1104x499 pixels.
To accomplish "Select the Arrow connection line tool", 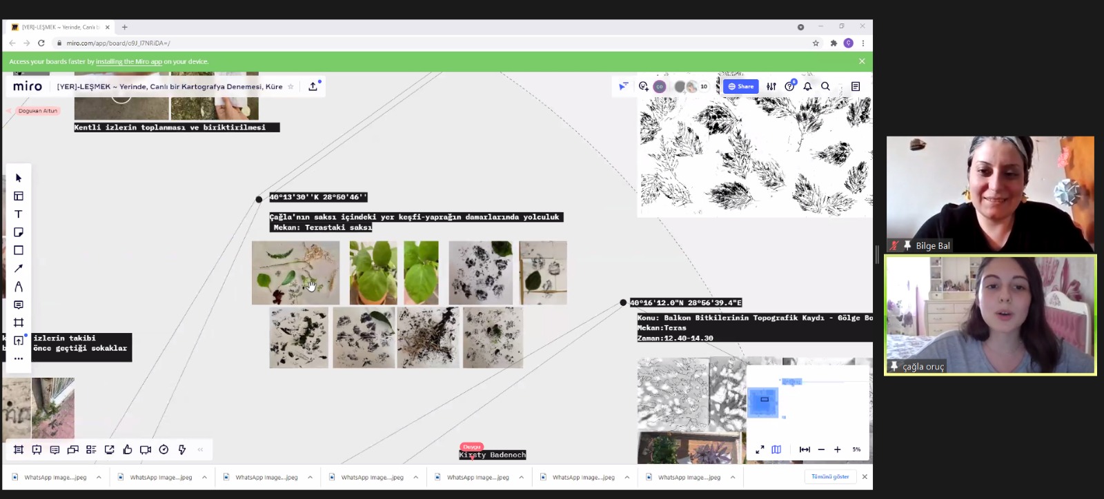I will (19, 268).
